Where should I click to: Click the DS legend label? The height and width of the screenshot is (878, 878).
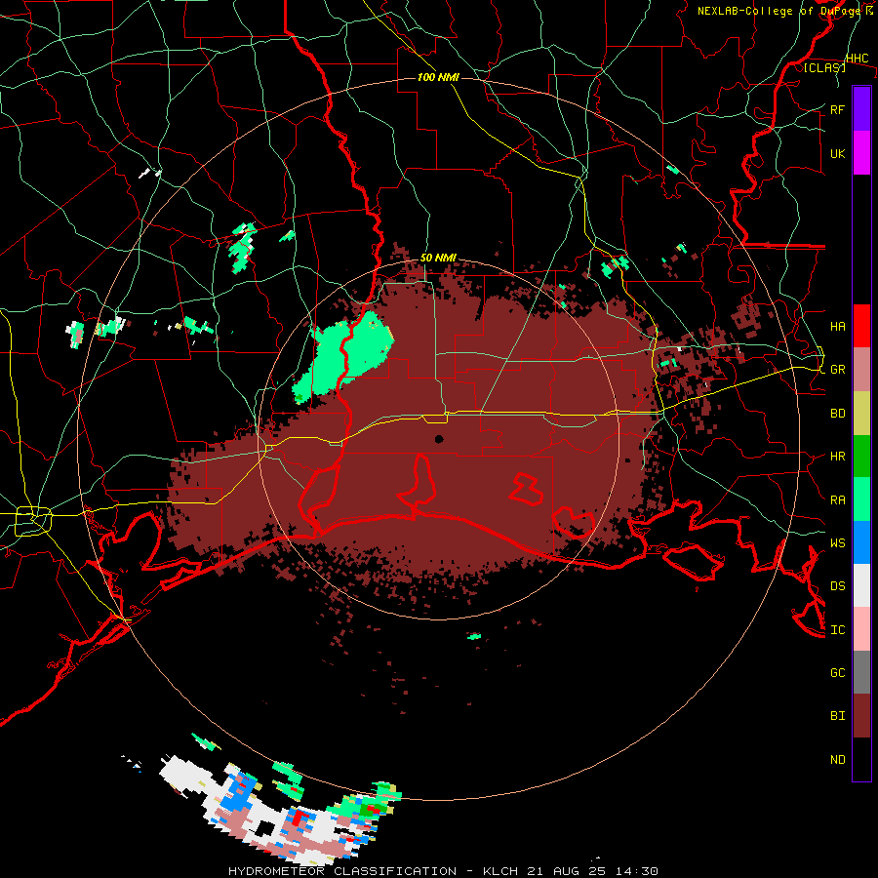coord(837,585)
